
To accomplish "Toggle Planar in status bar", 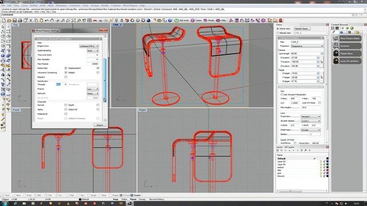I will pyautogui.click(x=133, y=200).
